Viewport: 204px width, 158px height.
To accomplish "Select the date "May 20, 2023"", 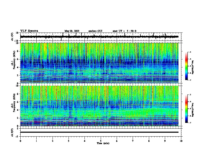I will (72, 31).
